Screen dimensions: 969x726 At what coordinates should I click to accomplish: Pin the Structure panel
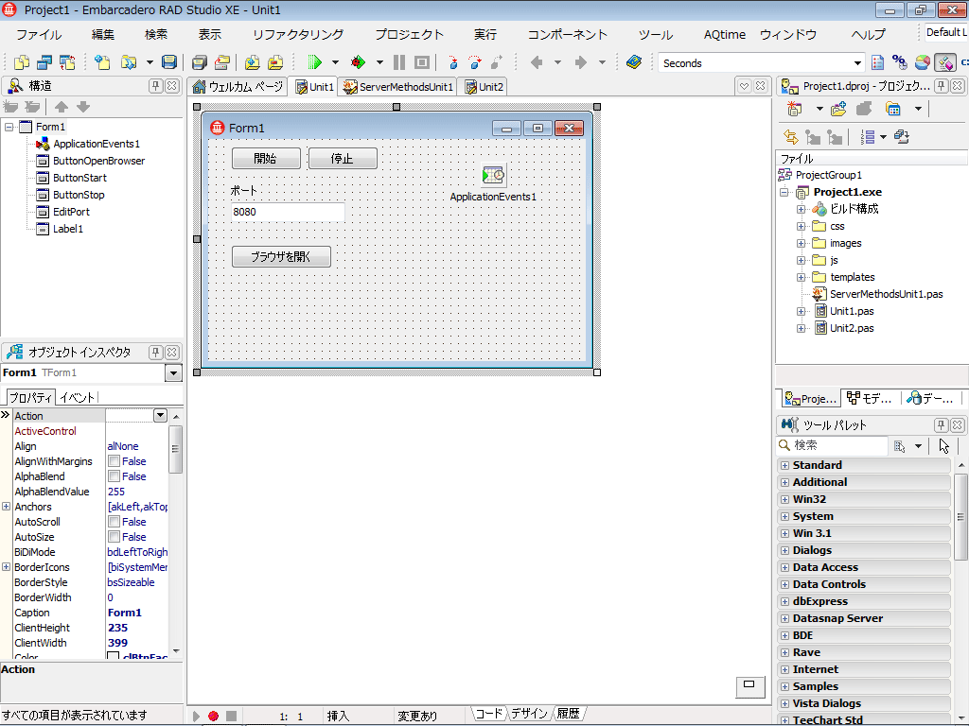tap(156, 86)
